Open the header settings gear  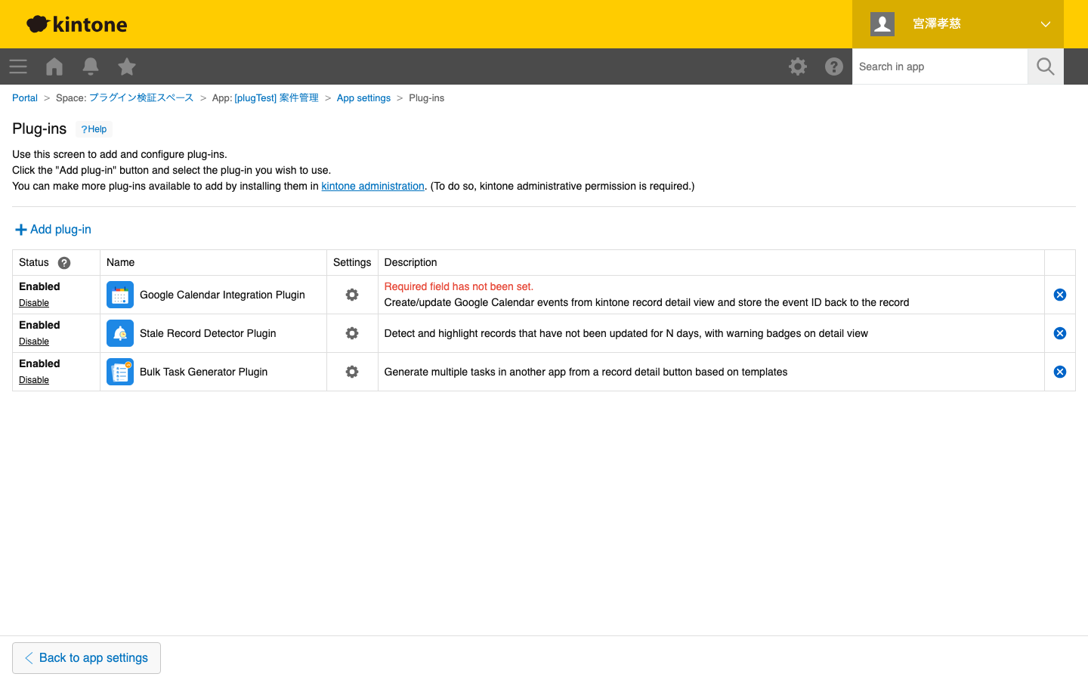[798, 66]
